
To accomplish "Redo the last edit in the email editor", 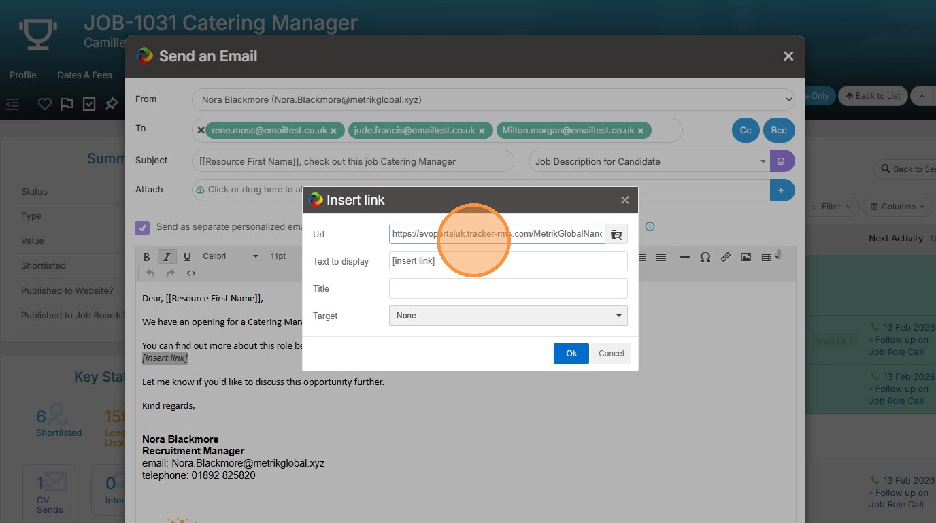I will pyautogui.click(x=171, y=273).
